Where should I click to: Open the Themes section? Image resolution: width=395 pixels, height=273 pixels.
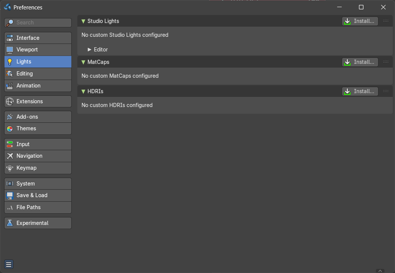tap(38, 128)
